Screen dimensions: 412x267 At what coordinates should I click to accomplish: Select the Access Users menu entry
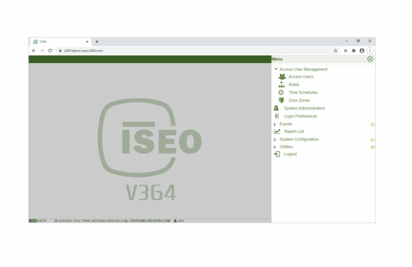(x=301, y=76)
